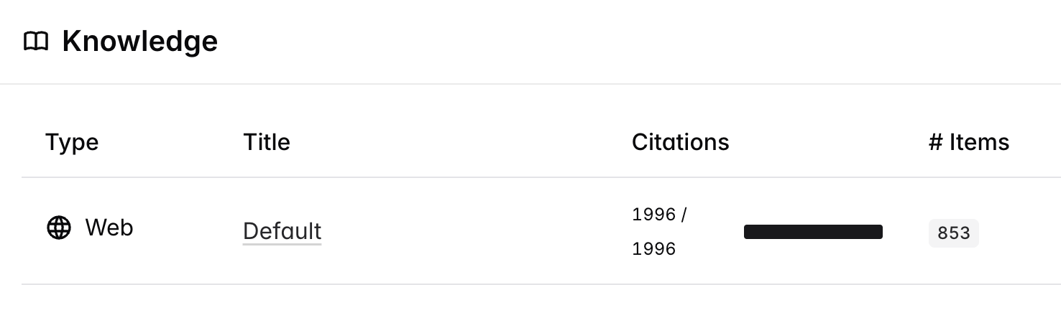Viewport: 1061px width, 323px height.
Task: Click the globe icon in the Web row
Action: (59, 228)
